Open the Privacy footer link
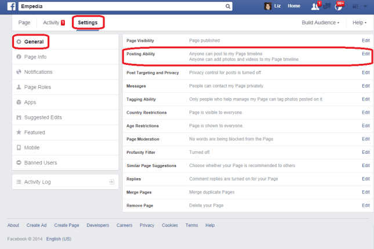Viewport: 374px width, 249px height. (x=147, y=225)
